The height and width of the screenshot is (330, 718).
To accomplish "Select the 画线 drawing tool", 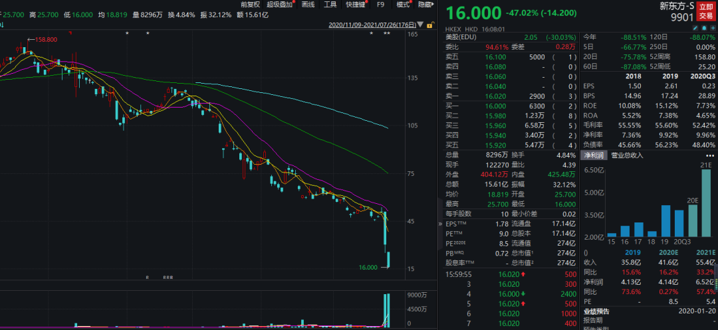I will click(x=308, y=5).
